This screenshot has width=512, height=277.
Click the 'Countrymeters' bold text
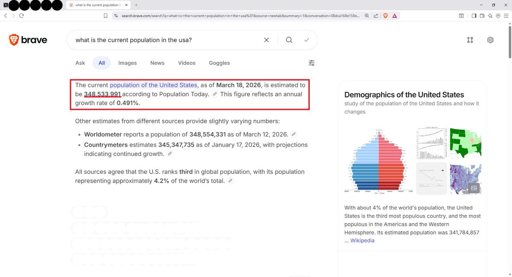106,145
